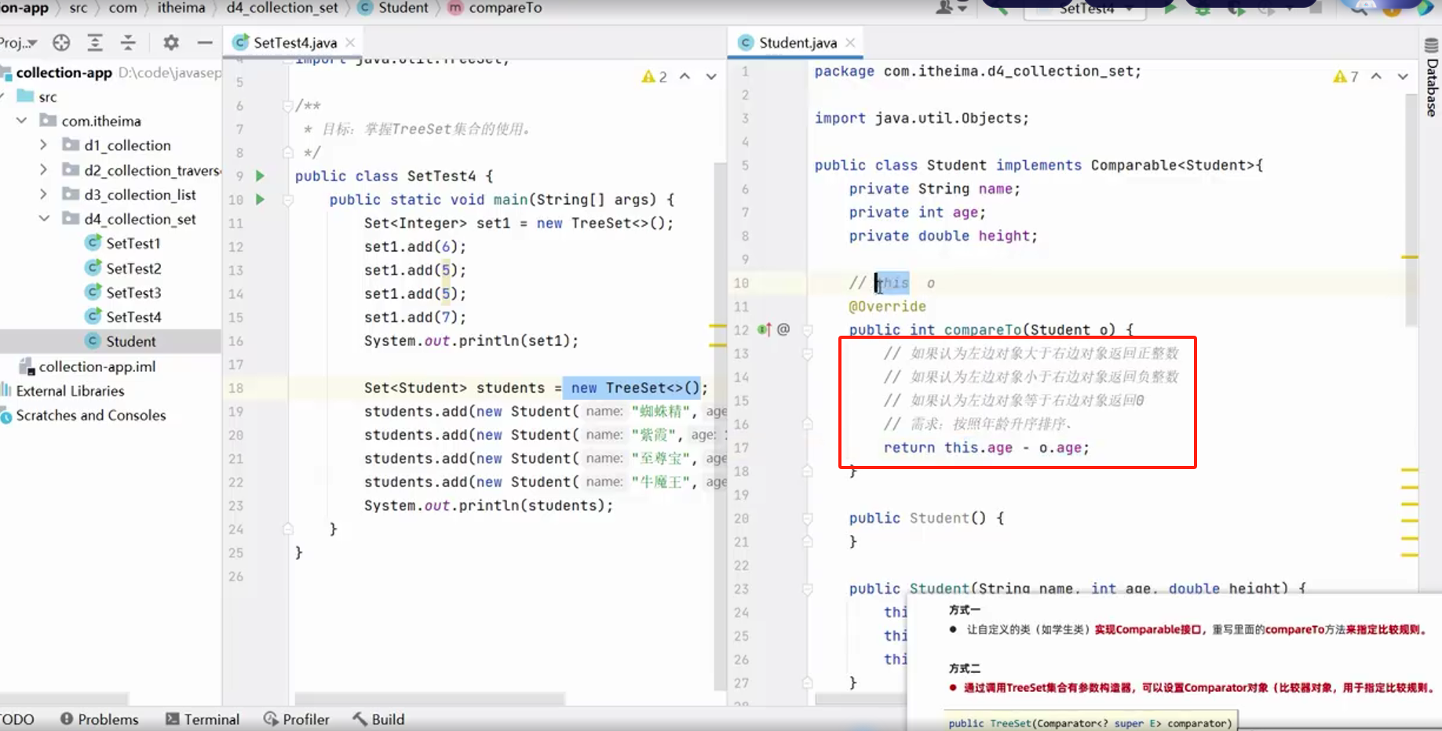Click the implements gutter icon on line 12
Viewport: 1442px width, 731px height.
coord(765,329)
